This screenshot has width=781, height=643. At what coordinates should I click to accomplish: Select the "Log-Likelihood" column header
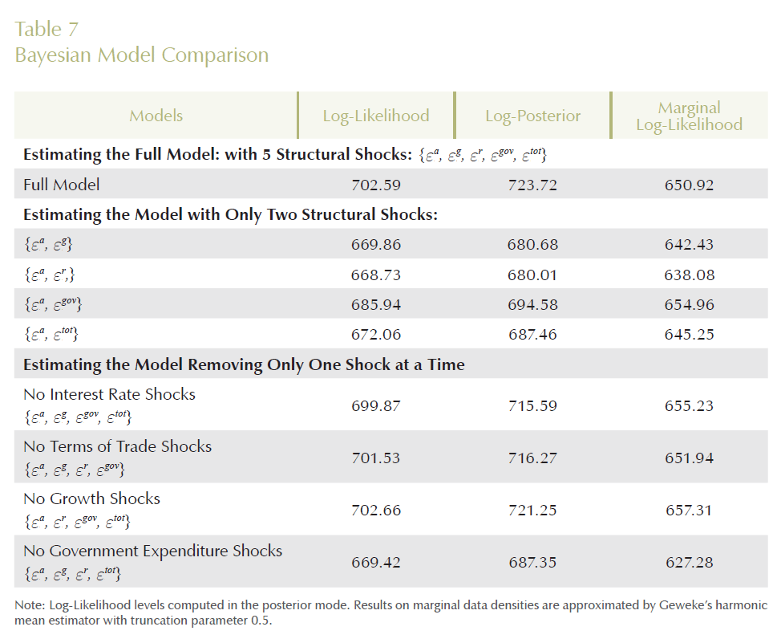pos(376,116)
